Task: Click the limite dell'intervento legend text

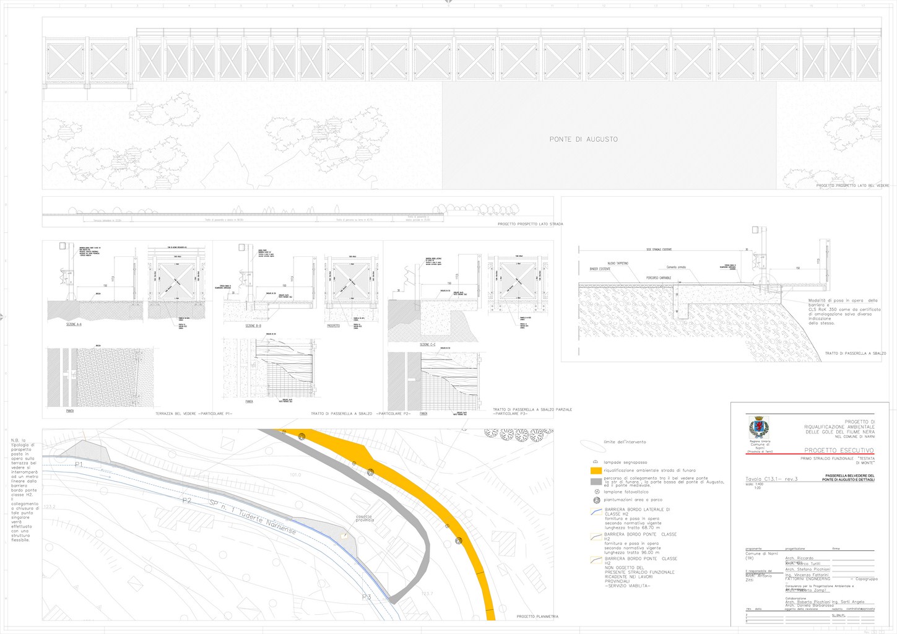Action: [x=624, y=442]
